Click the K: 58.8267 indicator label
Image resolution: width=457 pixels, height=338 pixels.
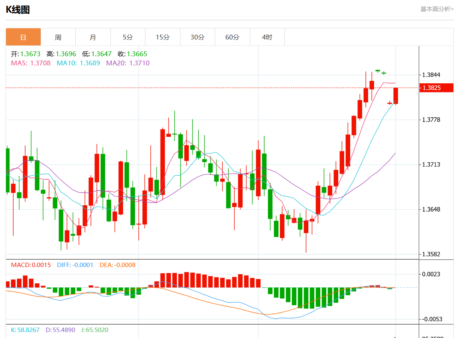(x=25, y=330)
